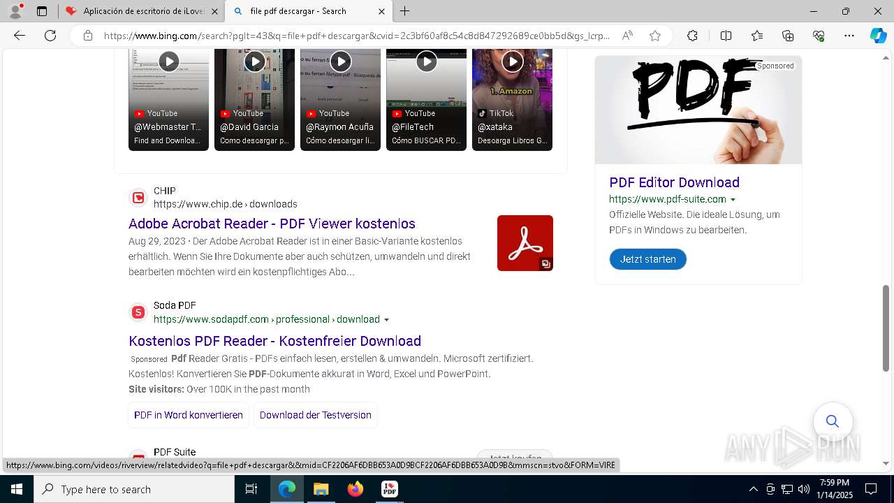Click the Soda PDF site favicon
The image size is (894, 503).
pyautogui.click(x=138, y=312)
